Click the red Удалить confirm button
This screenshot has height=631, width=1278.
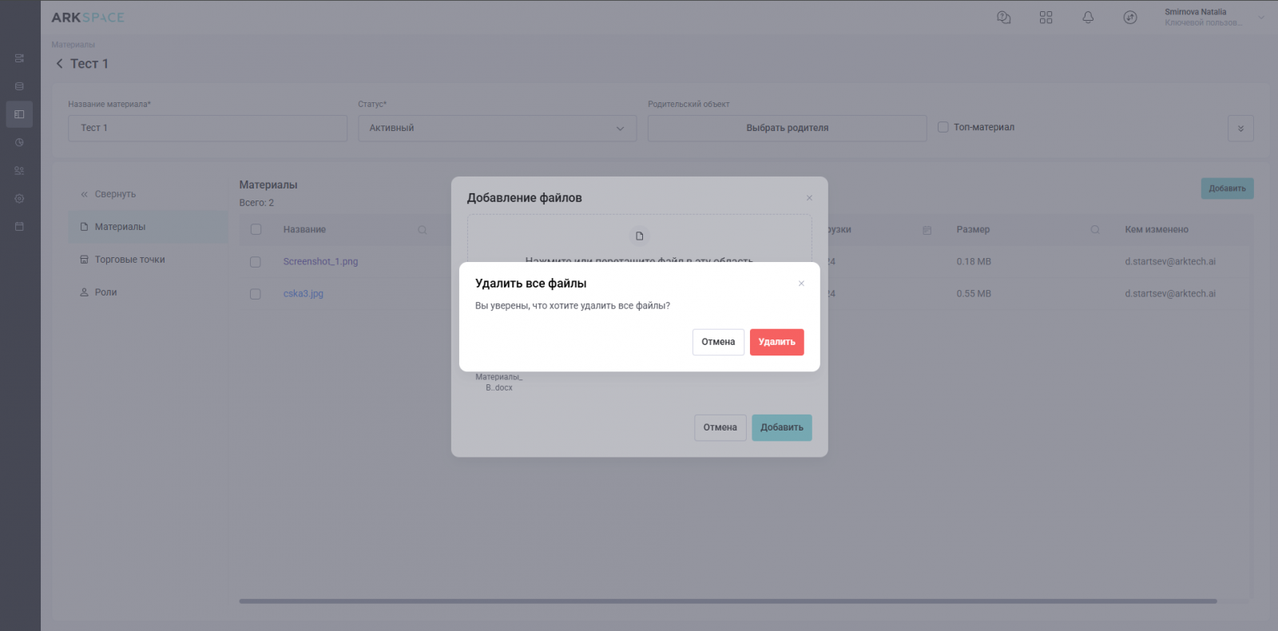coord(776,342)
